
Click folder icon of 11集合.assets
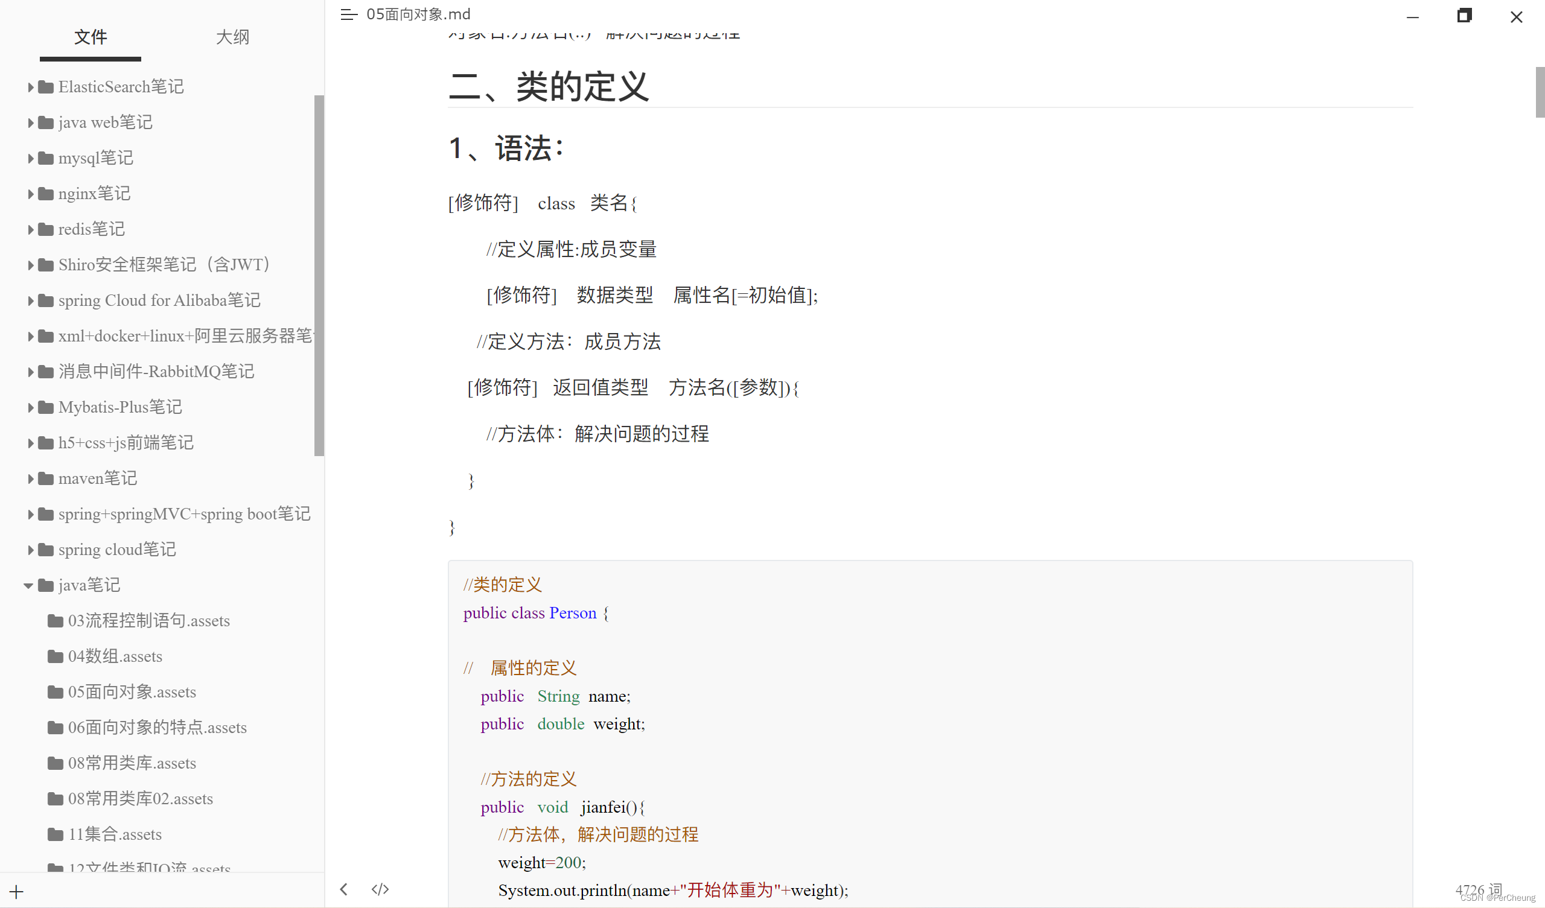(x=56, y=834)
